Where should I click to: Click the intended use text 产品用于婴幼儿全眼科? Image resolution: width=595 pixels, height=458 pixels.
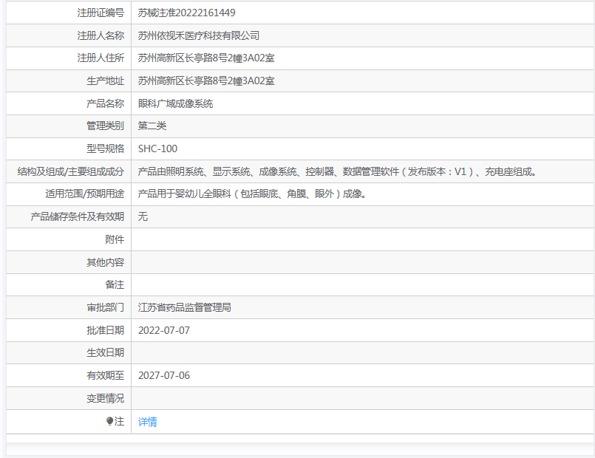click(252, 194)
